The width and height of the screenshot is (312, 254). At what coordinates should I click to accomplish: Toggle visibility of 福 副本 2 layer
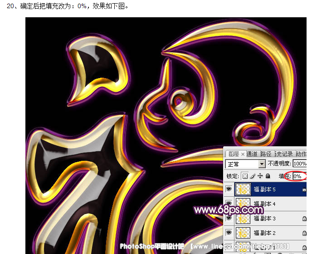229,233
